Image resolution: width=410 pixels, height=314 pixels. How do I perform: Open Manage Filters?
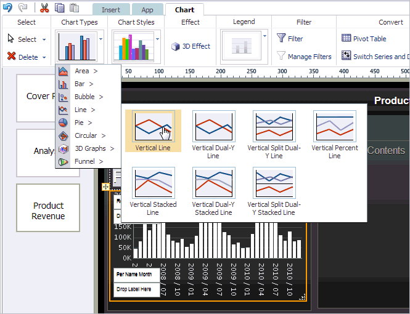305,57
